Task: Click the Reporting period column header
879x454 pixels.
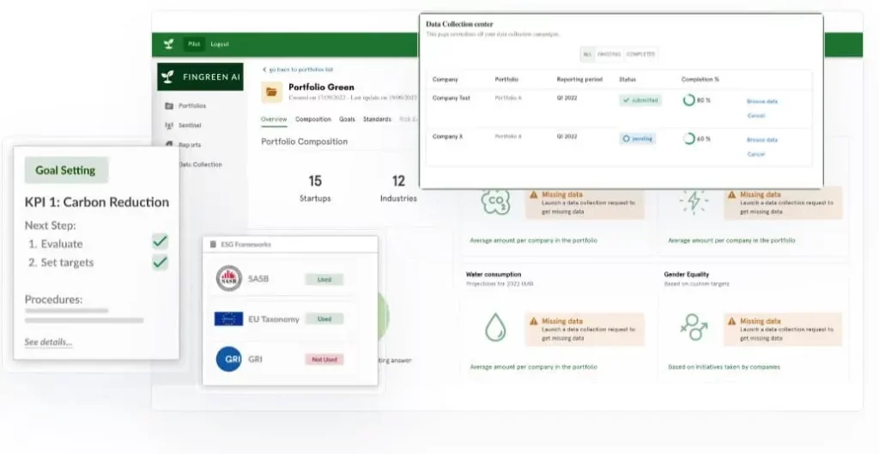Action: (x=579, y=80)
